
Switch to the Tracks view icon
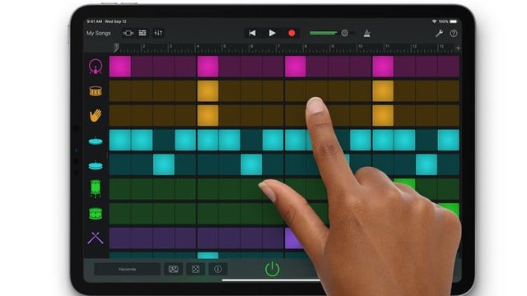coord(142,33)
